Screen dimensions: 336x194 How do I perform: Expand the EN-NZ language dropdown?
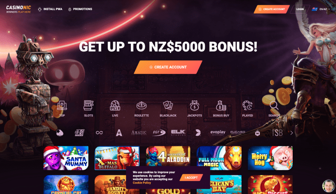pyautogui.click(x=321, y=9)
